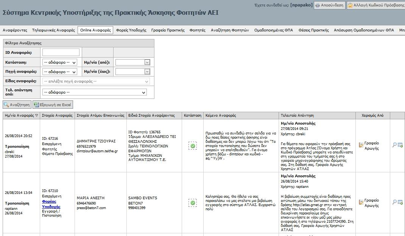Open Ημ/νία (από) date picker

(x=147, y=62)
